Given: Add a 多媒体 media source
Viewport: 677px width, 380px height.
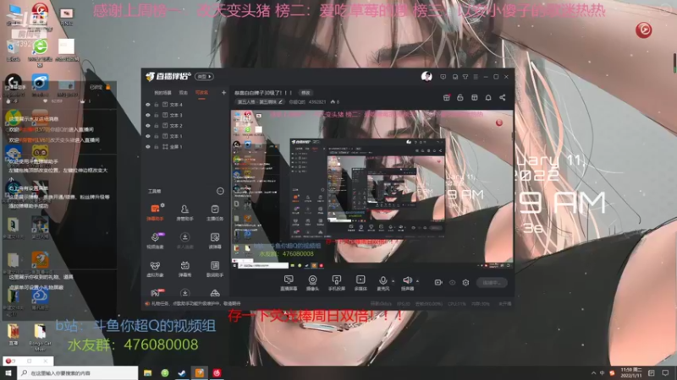Looking at the screenshot, I should pos(361,283).
